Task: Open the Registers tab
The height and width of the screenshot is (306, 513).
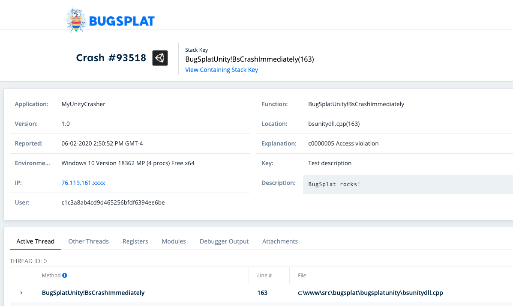Action: click(135, 241)
